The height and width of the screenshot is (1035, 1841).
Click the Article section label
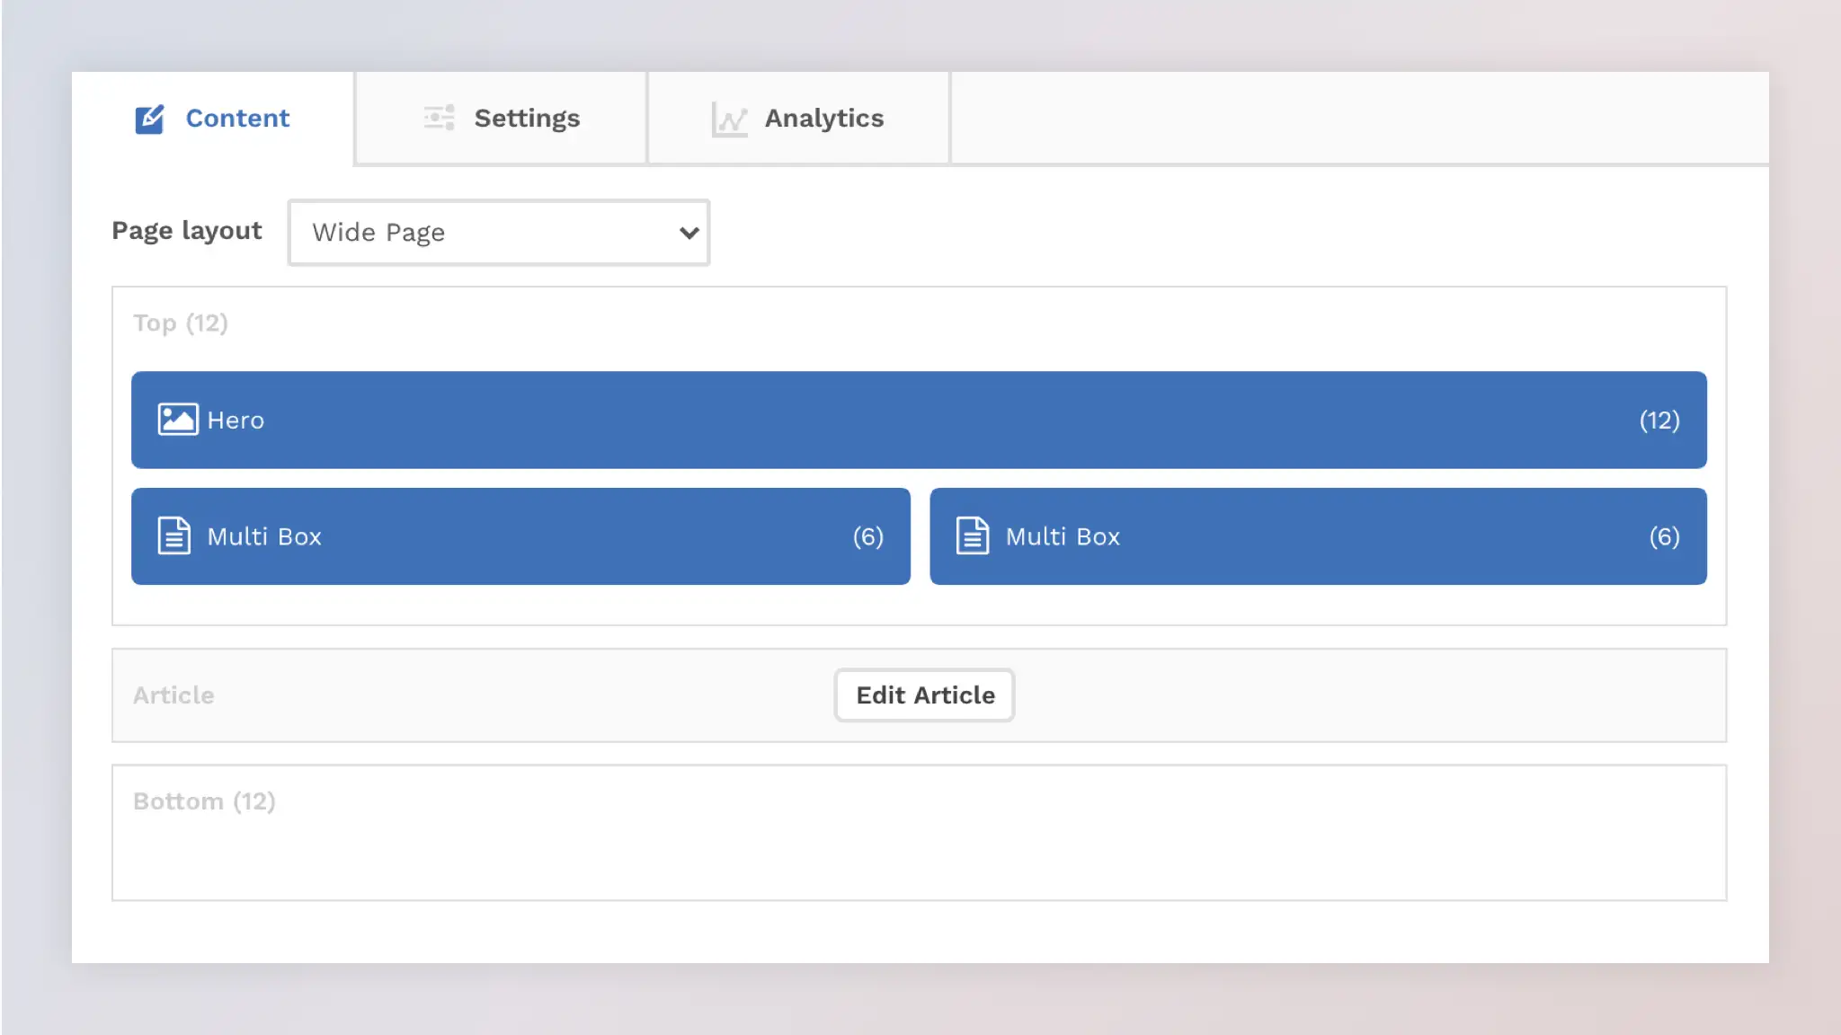pos(173,694)
